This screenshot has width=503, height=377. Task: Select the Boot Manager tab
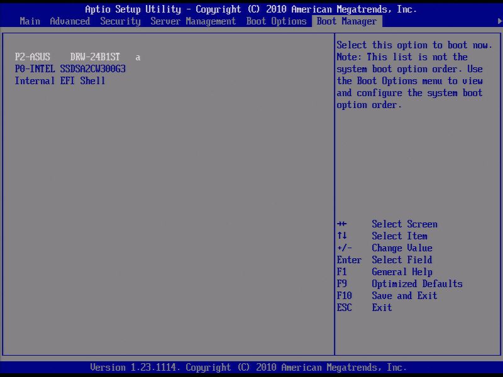click(x=347, y=21)
